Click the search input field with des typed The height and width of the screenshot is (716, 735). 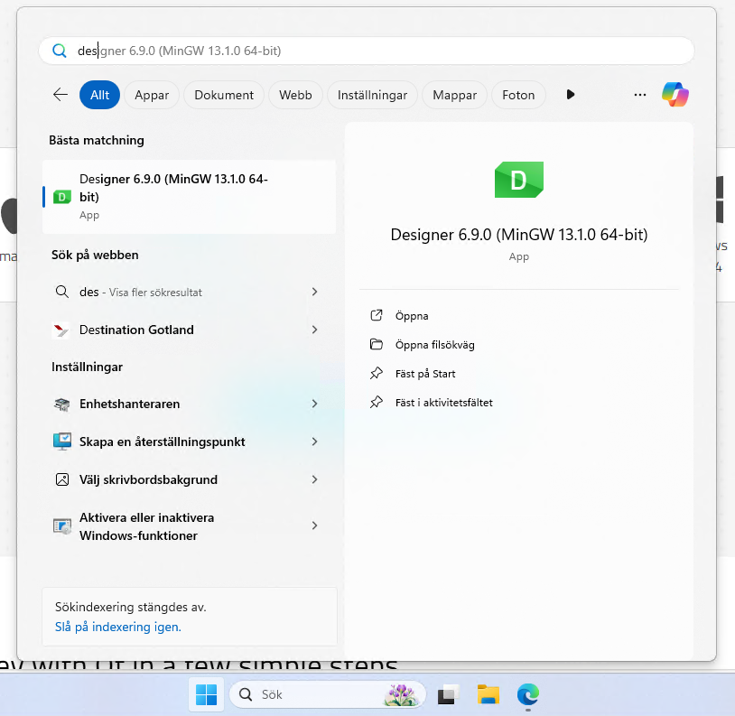coord(366,51)
